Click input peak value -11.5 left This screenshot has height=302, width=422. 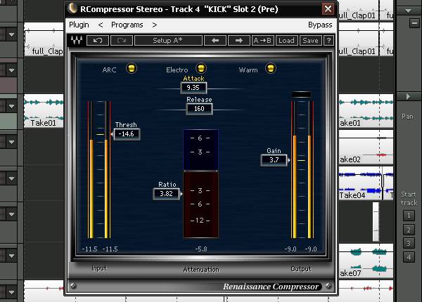[89, 249]
